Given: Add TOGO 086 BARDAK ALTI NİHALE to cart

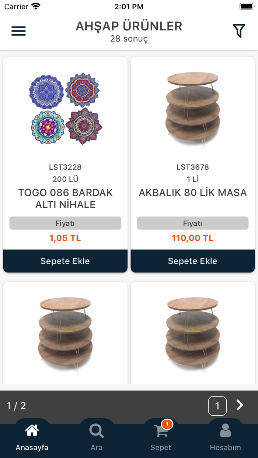Looking at the screenshot, I should tap(65, 261).
